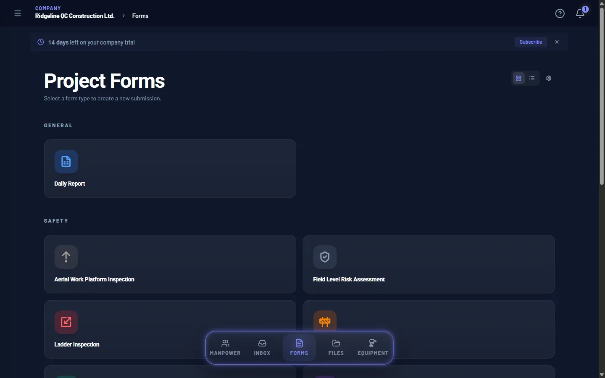Click the orange barrier form icon

pos(325,321)
